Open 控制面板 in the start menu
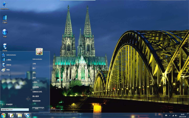This screenshot has width=189, height=118. coord(36,87)
